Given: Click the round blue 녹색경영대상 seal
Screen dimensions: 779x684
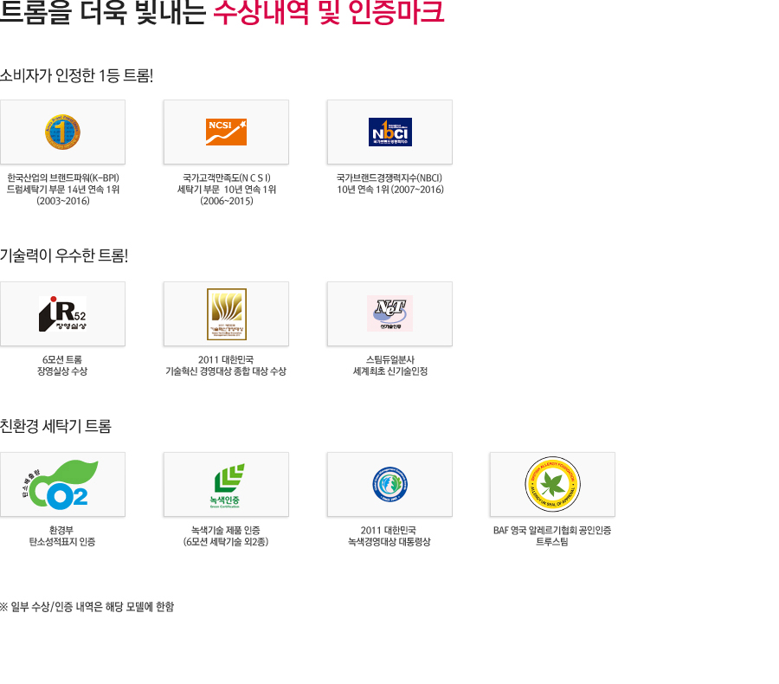Looking at the screenshot, I should [x=390, y=484].
